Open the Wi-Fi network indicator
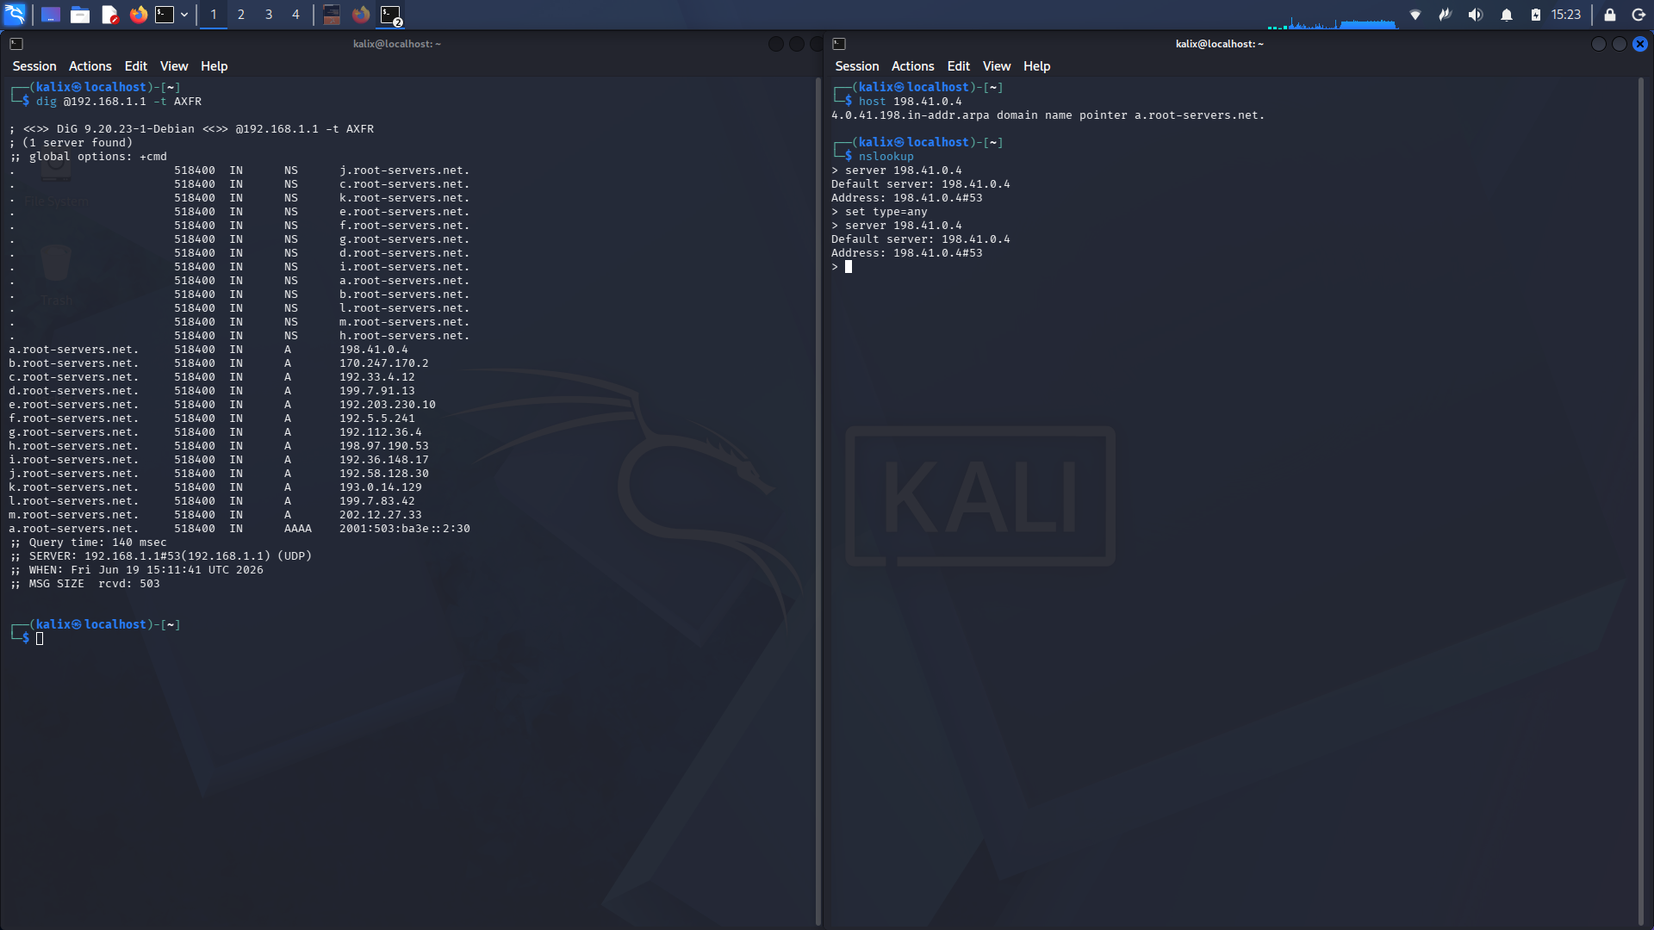This screenshot has height=930, width=1654. tap(1415, 15)
